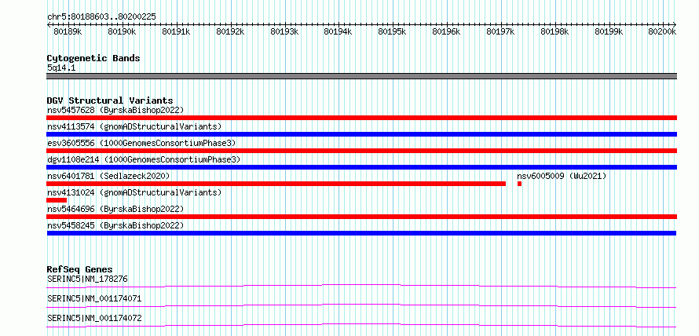Click the chr5:80188603..80200225 coordinate label

[101, 16]
